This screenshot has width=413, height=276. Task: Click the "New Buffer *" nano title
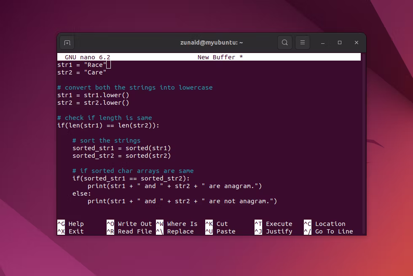220,57
